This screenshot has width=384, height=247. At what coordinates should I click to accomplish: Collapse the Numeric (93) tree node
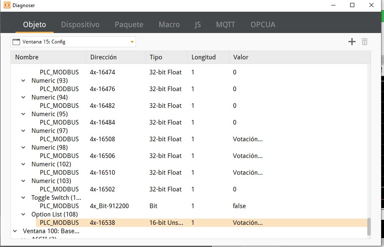[x=23, y=81]
